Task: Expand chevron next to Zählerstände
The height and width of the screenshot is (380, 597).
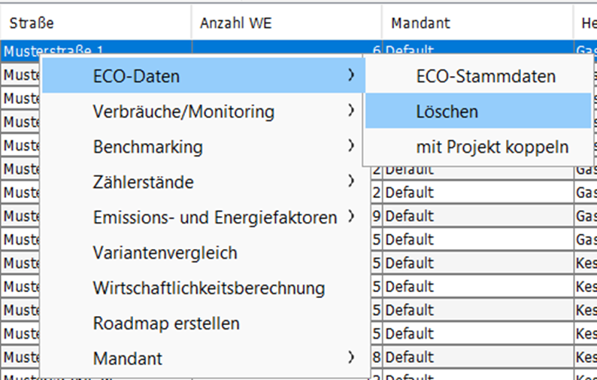Action: [351, 182]
